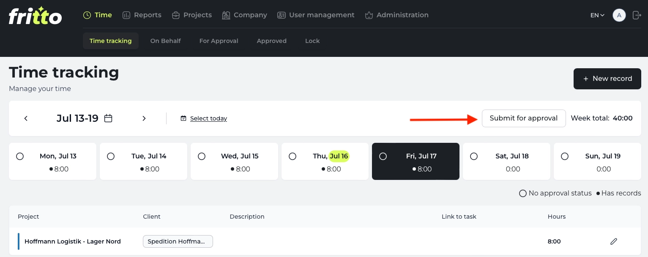This screenshot has width=648, height=257.
Task: Click the Client column header
Action: click(152, 217)
